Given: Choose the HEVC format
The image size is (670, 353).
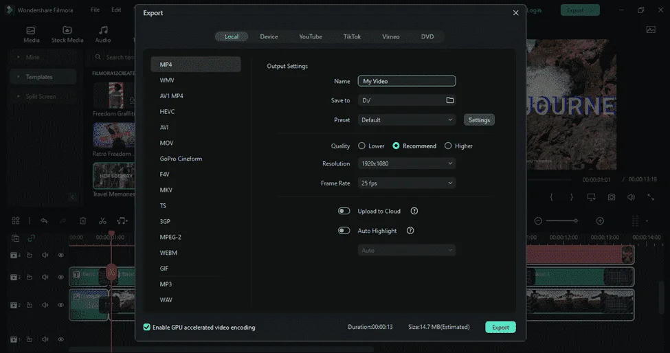Looking at the screenshot, I should pos(167,112).
